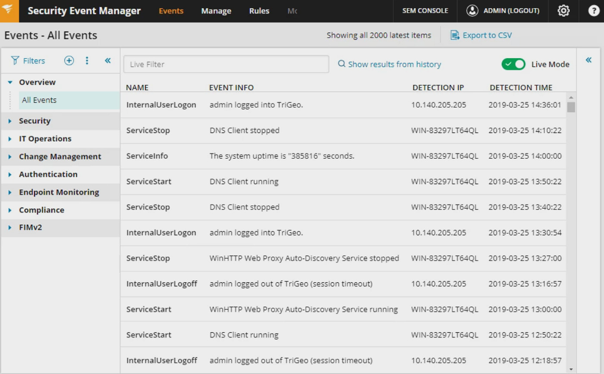Collapse the Overview tree section
The image size is (604, 374).
tap(10, 82)
